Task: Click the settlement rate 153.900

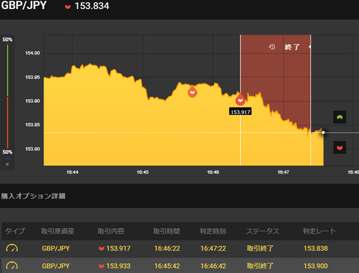Action: click(x=316, y=266)
